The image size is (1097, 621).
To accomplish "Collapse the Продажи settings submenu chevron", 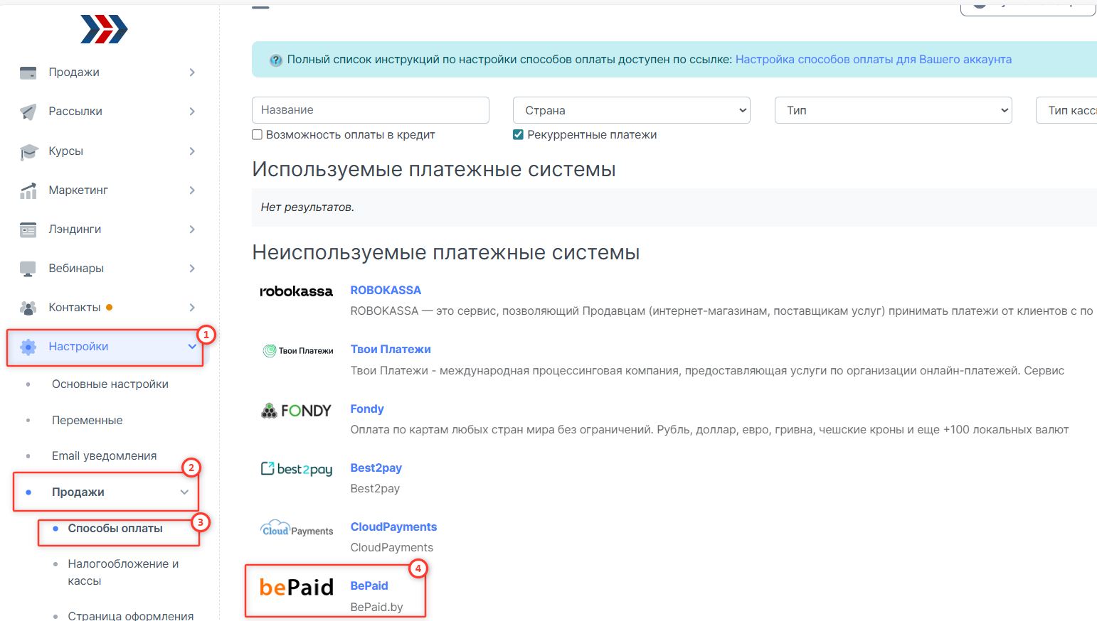I will click(x=184, y=492).
